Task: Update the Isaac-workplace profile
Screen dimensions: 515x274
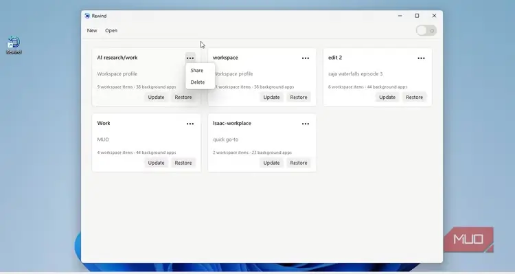Action: pos(271,163)
